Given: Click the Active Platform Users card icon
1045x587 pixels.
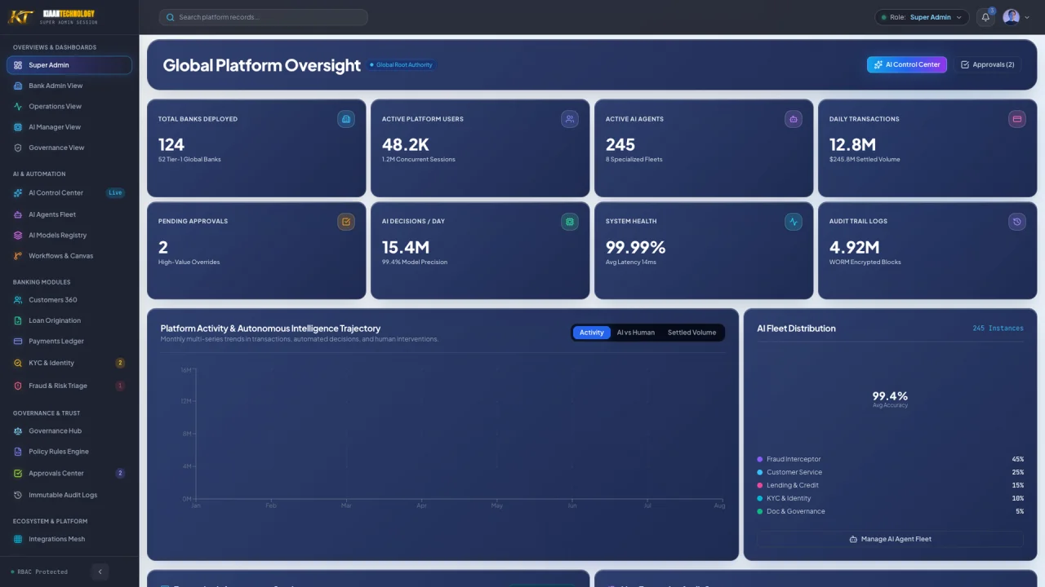Looking at the screenshot, I should 570,119.
